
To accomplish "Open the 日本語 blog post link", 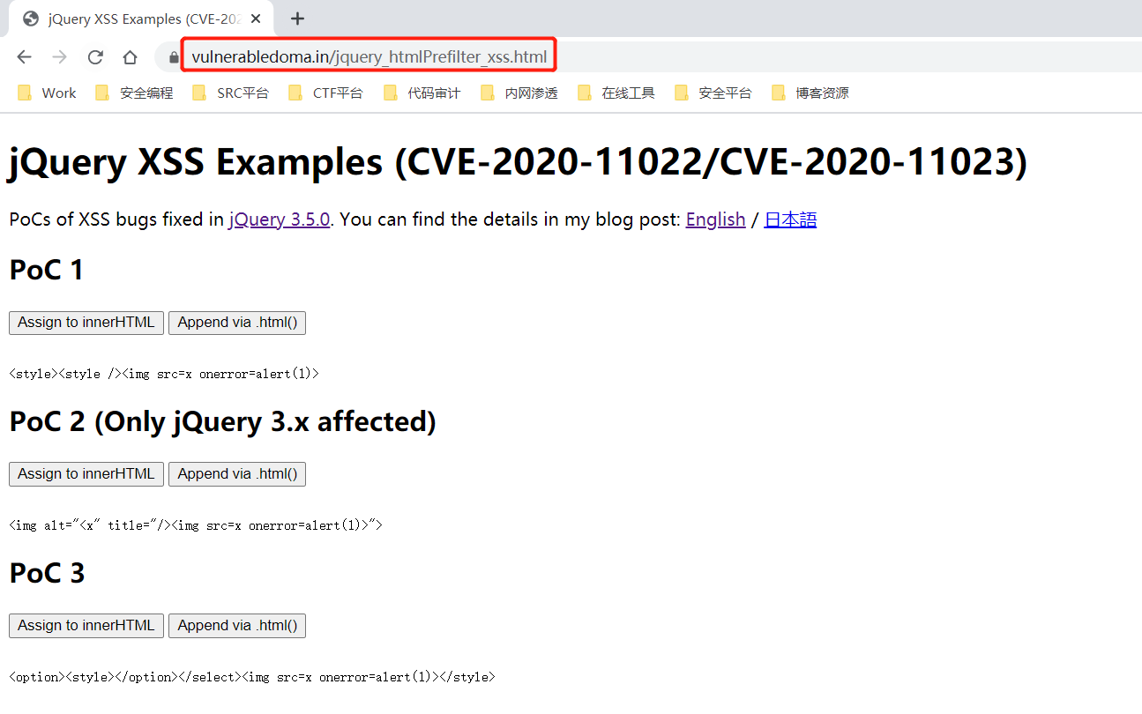I will [x=790, y=219].
